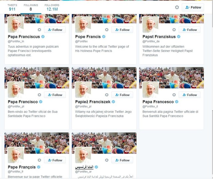
Task: Open gear menu on @Pontifex_ar card
Action: [x=107, y=160]
